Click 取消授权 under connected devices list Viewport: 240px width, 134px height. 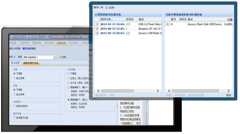(180, 95)
